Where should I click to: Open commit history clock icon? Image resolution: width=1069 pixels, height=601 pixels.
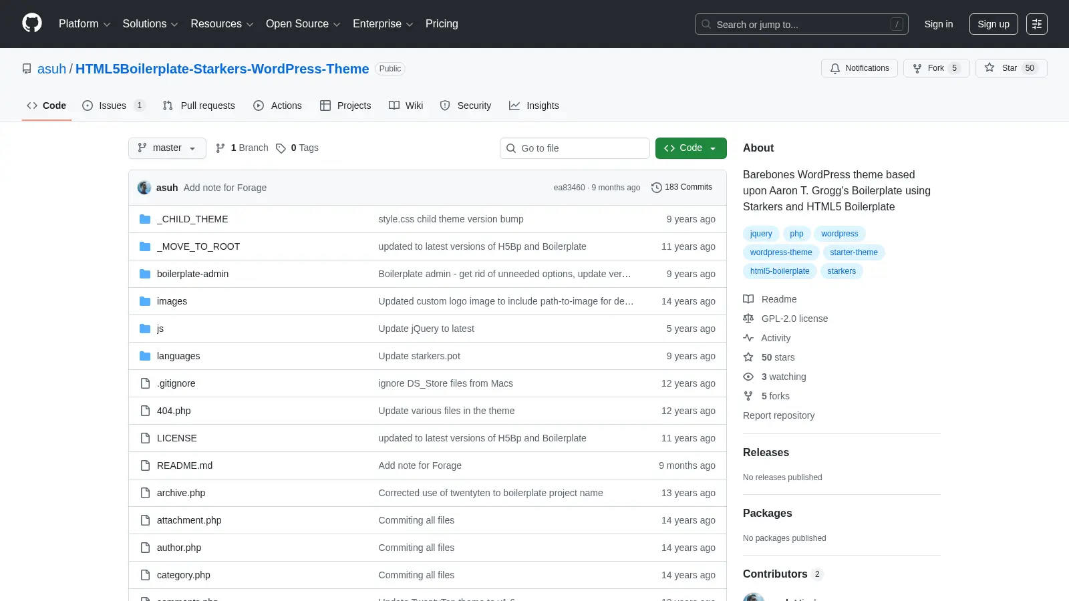point(657,188)
